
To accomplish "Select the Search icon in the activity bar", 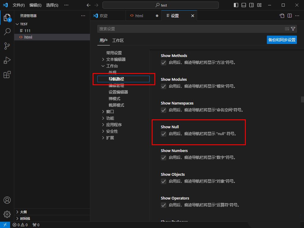I will 7,31.
